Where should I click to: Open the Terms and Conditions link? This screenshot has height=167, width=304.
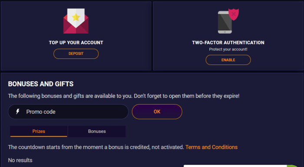211,147
